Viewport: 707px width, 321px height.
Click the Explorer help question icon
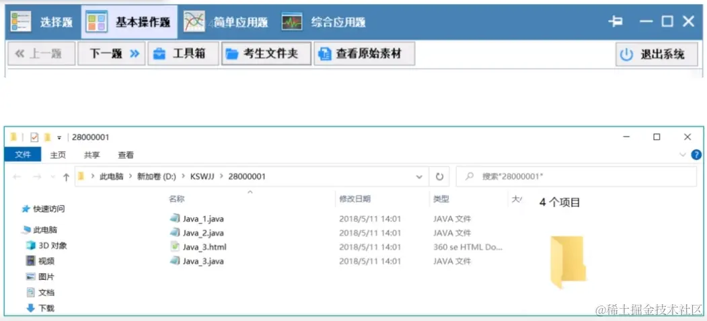click(697, 155)
